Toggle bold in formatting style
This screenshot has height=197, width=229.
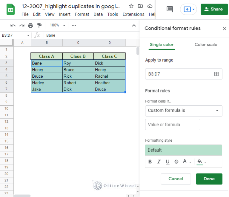[x=150, y=162]
